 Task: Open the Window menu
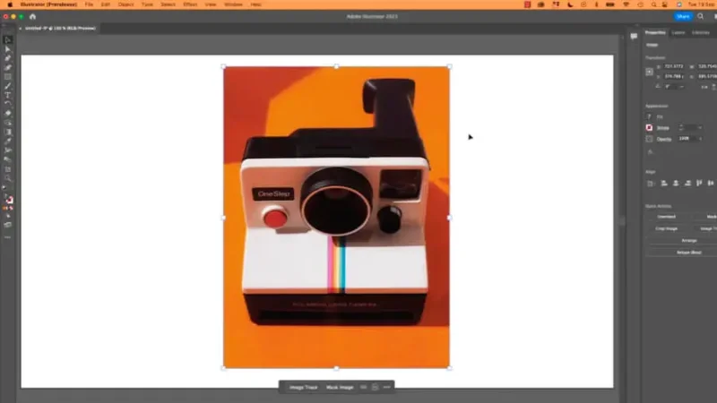pos(234,4)
